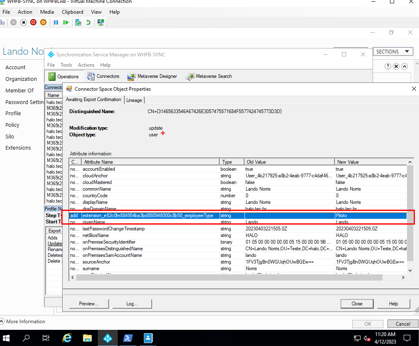Viewport: 419px width, 346px height.
Task: Click scroll-down arrow of attribute list
Action: point(410,271)
